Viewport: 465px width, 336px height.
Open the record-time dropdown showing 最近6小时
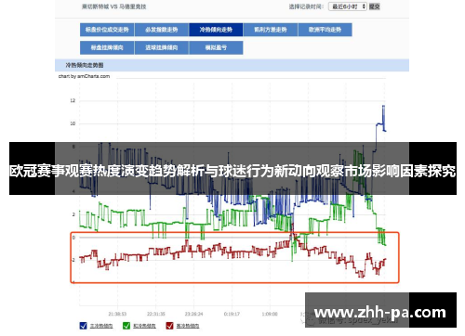coord(348,6)
